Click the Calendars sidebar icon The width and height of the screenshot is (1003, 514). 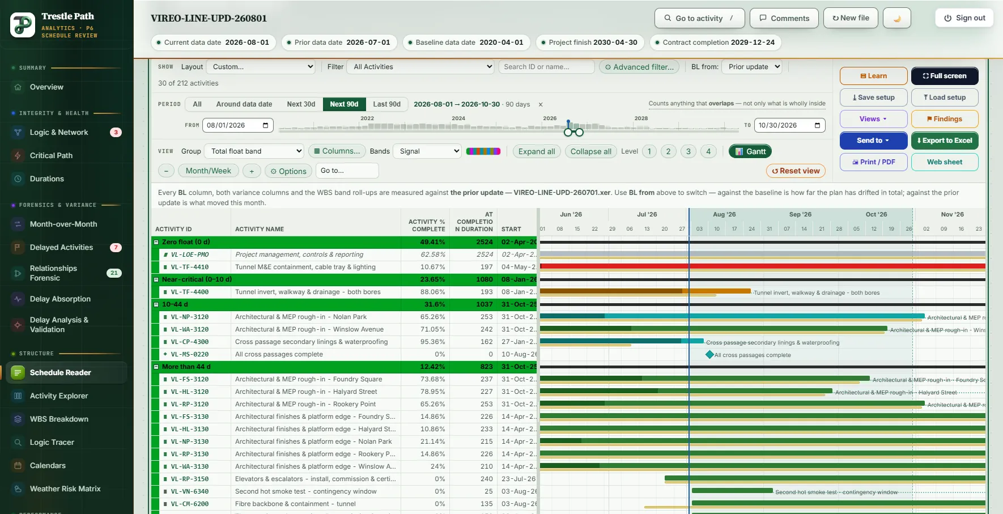click(18, 466)
